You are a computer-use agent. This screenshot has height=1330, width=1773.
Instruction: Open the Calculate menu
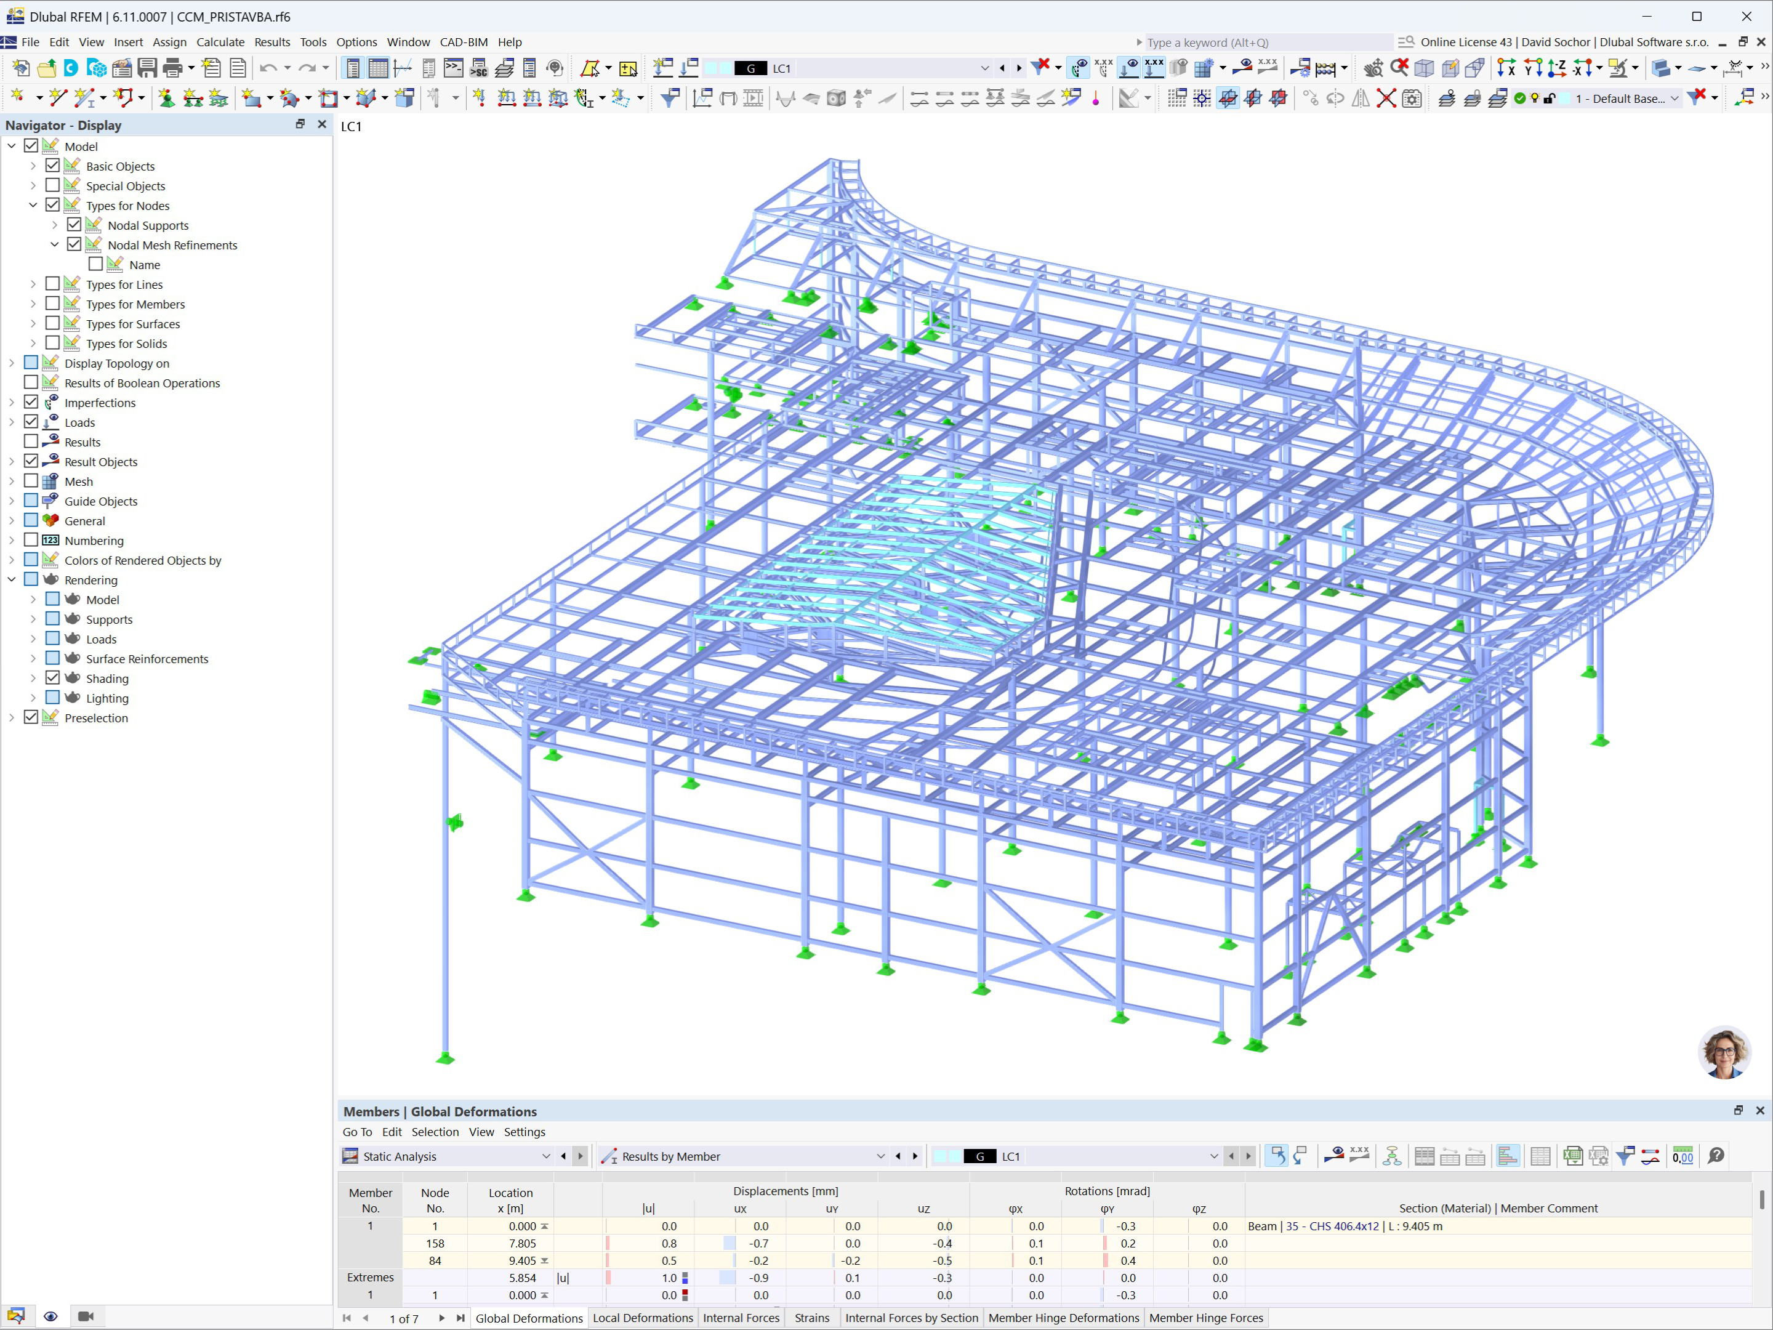[220, 42]
